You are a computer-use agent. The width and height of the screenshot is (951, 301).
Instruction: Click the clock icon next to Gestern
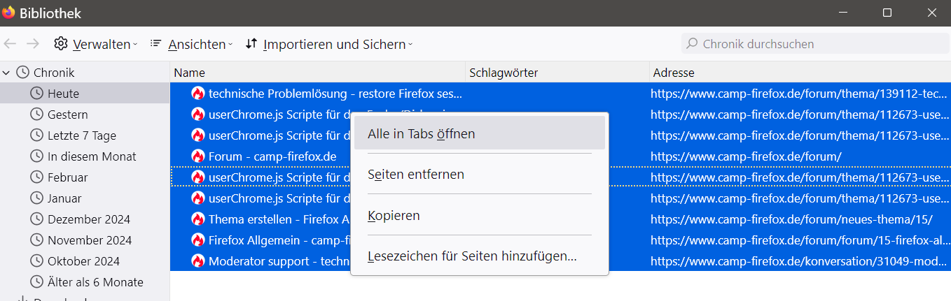(36, 115)
